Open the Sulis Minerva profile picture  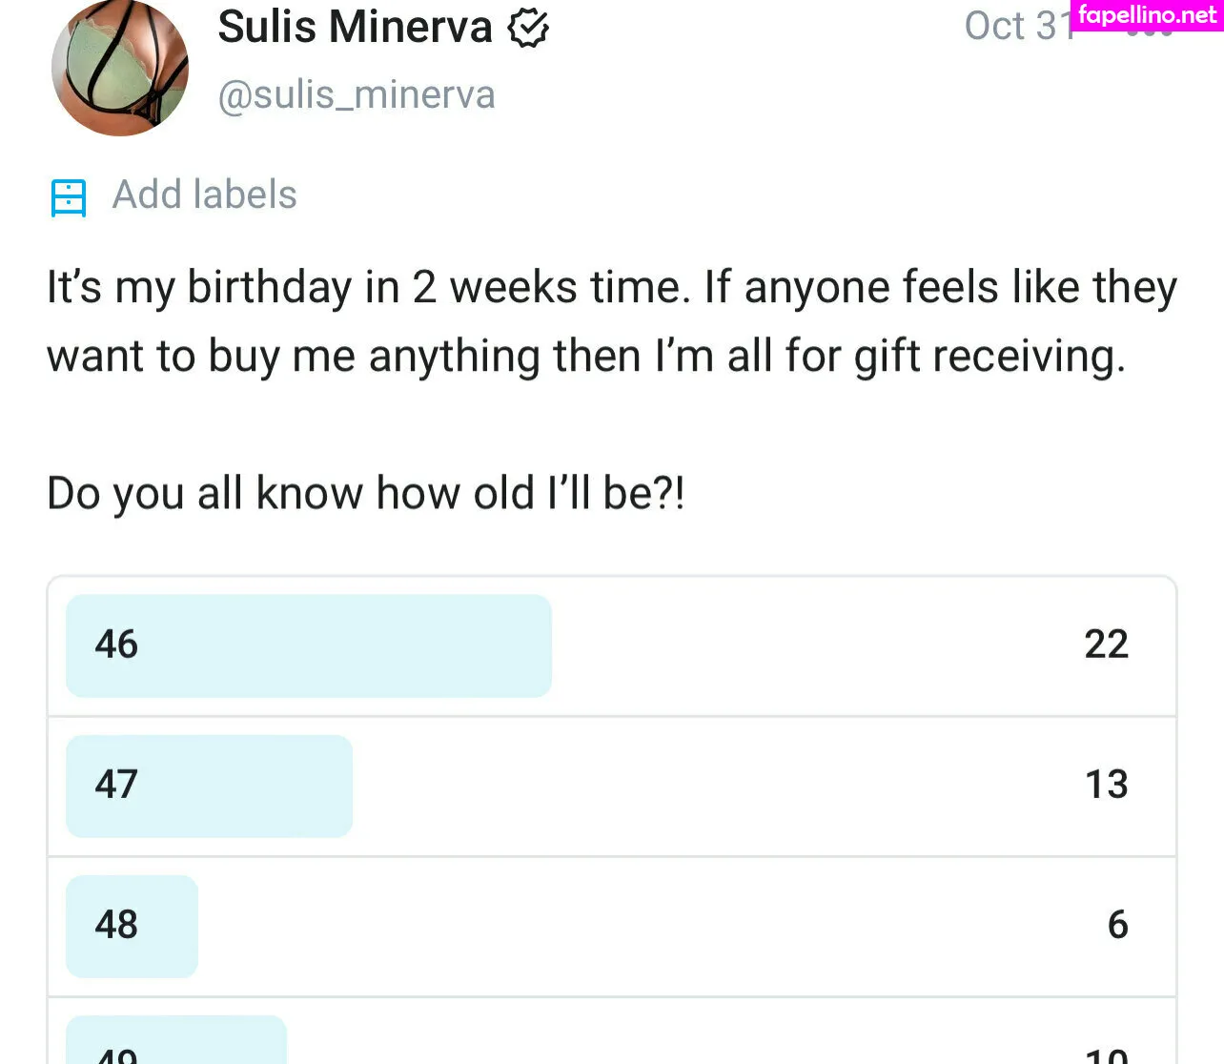120,69
